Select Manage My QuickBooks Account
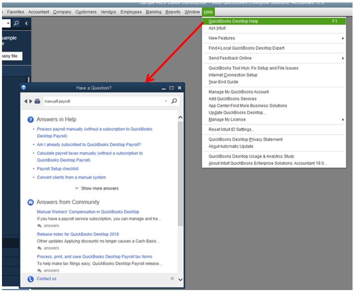The image size is (355, 294). point(274,92)
